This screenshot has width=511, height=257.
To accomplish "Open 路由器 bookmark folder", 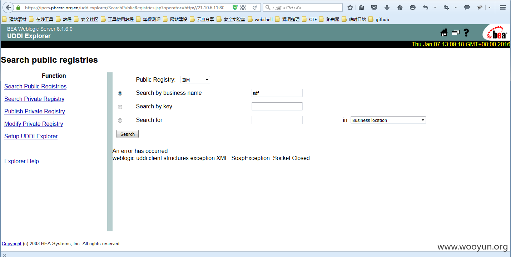I will tap(329, 19).
